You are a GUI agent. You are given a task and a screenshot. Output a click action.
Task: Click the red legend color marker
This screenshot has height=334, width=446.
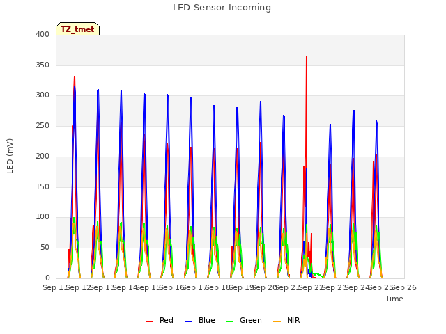click(149, 321)
